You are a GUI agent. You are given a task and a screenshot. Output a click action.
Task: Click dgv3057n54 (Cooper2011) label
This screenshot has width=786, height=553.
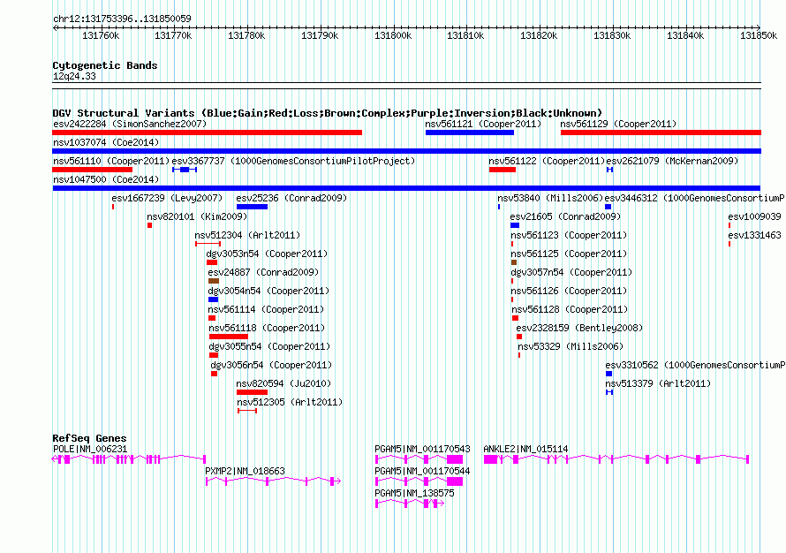(571, 272)
